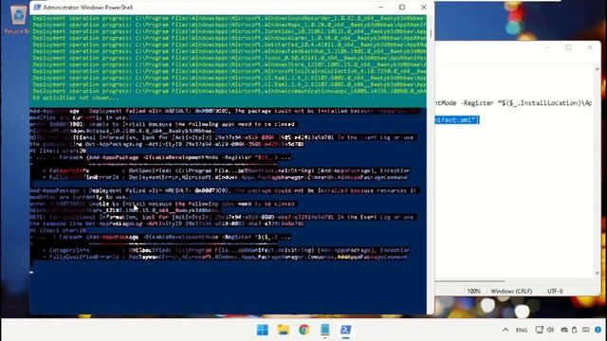Click the USB device tray icon
This screenshot has width=607, height=341.
tap(575, 330)
